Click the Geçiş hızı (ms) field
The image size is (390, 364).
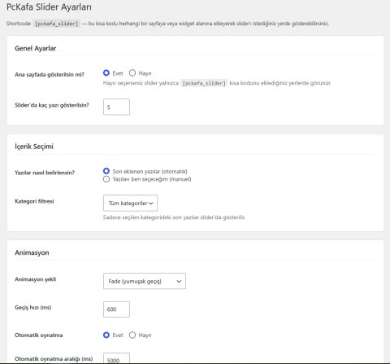(116, 309)
